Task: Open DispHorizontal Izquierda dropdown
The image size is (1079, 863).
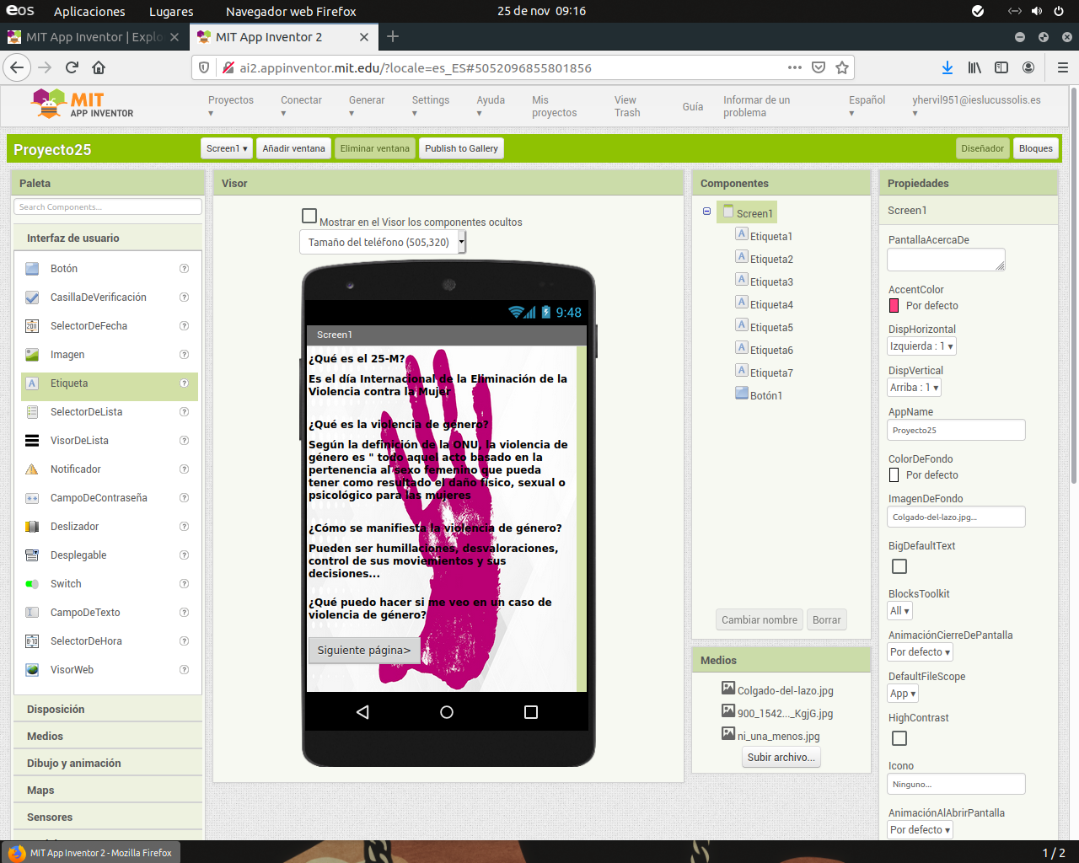Action: point(921,346)
